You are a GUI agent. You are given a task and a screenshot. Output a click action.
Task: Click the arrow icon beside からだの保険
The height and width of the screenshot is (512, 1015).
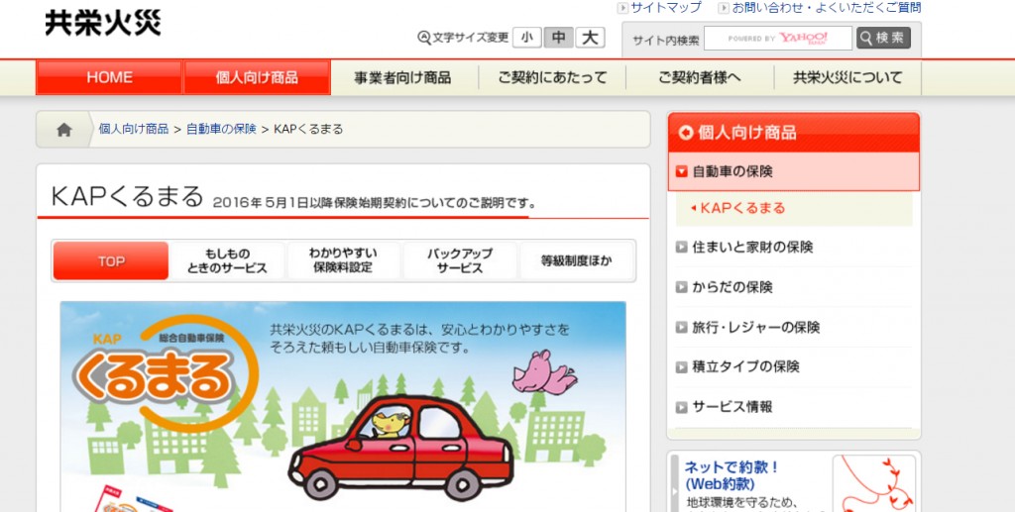tap(681, 287)
